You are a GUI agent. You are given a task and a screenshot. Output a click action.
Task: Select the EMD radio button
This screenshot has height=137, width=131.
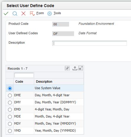[10, 110]
